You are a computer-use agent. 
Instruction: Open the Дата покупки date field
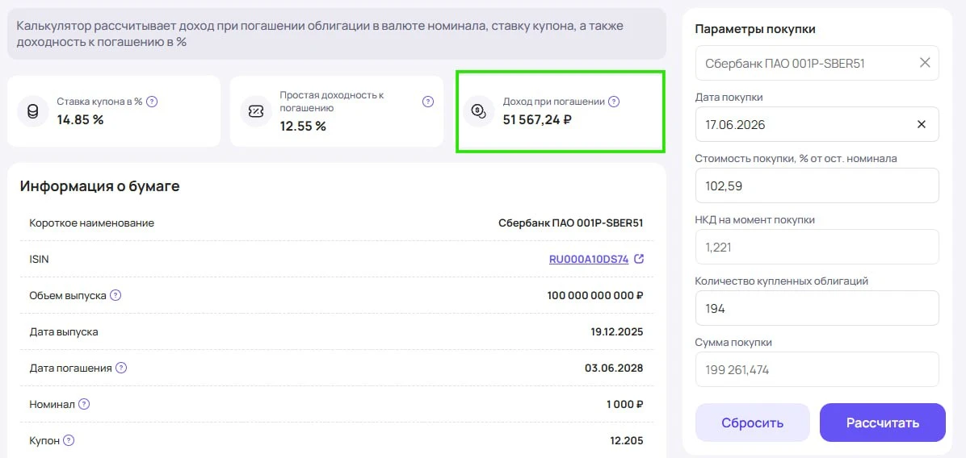point(817,124)
